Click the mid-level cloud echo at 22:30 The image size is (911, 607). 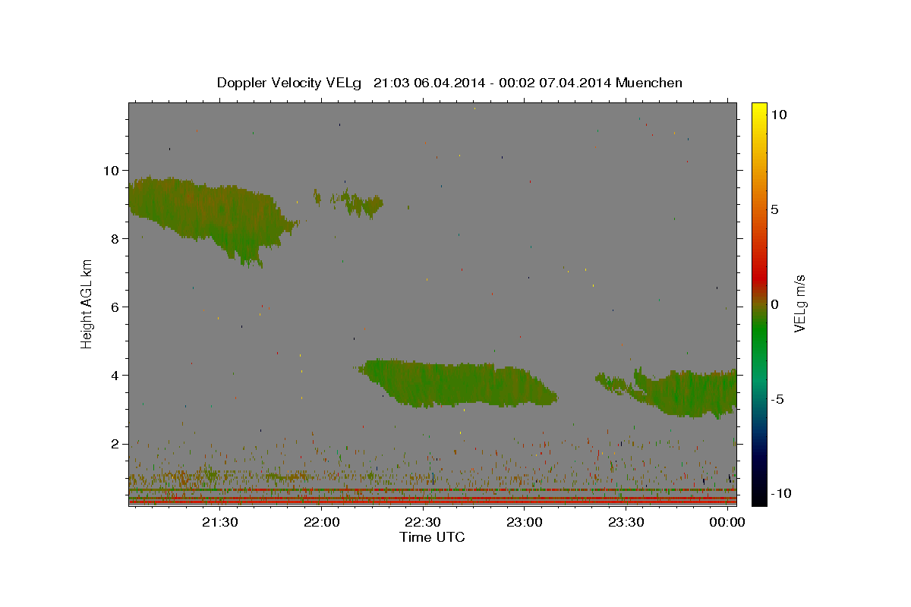pos(455,383)
